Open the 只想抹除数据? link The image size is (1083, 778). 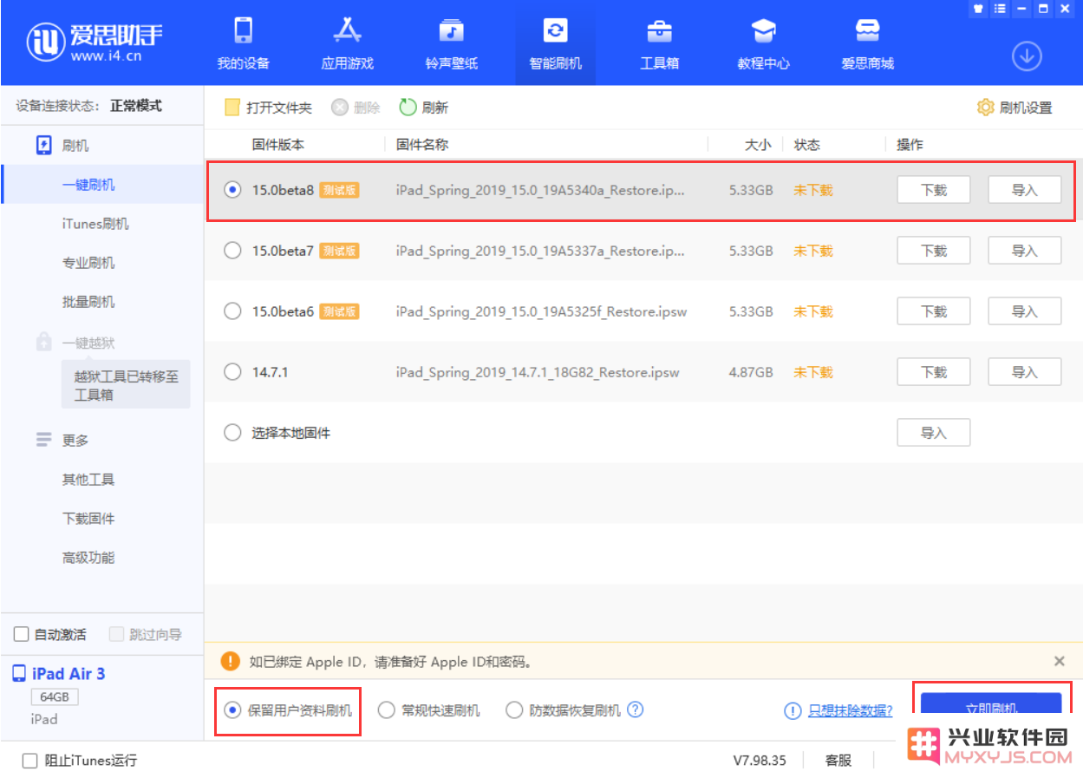tap(851, 710)
